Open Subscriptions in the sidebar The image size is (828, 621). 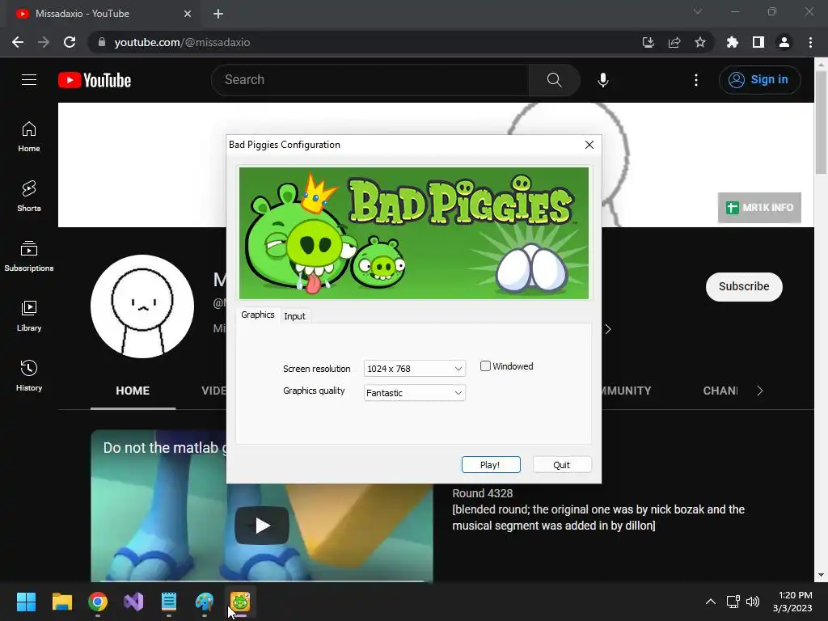coord(29,256)
